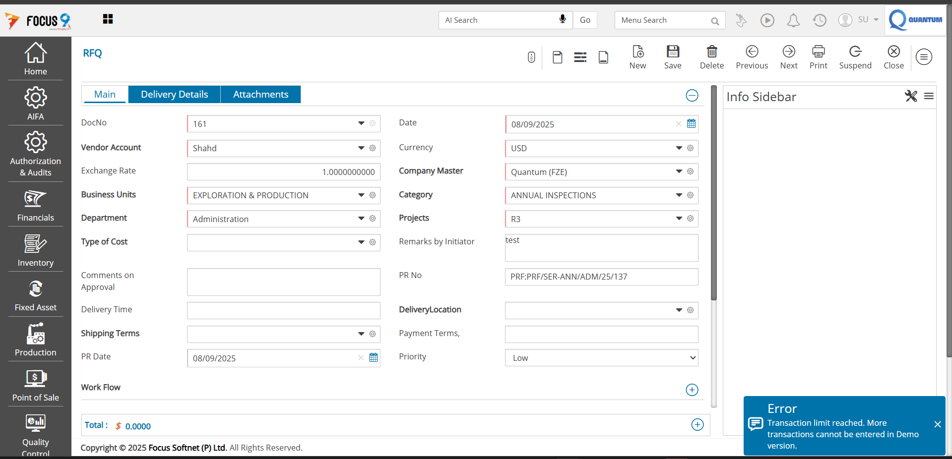Switch to the Attachments tab

(260, 95)
